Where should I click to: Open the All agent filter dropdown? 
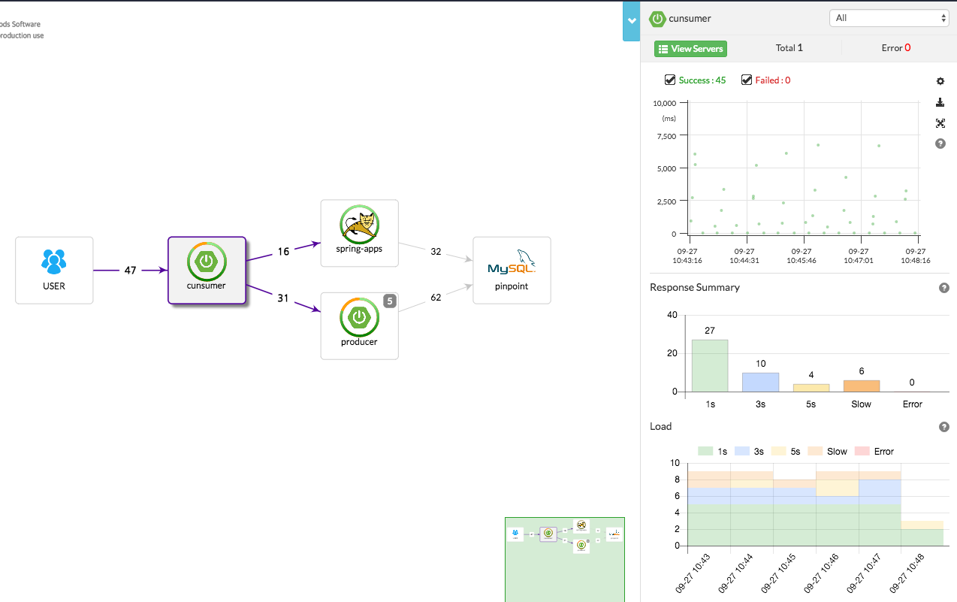point(889,18)
